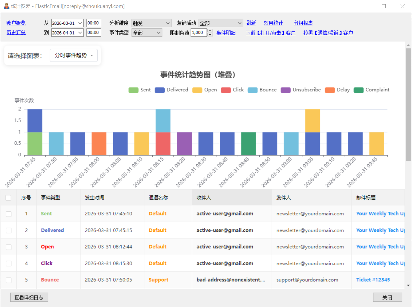
Task: Open the 分析维度 dropdown
Action: pos(151,23)
